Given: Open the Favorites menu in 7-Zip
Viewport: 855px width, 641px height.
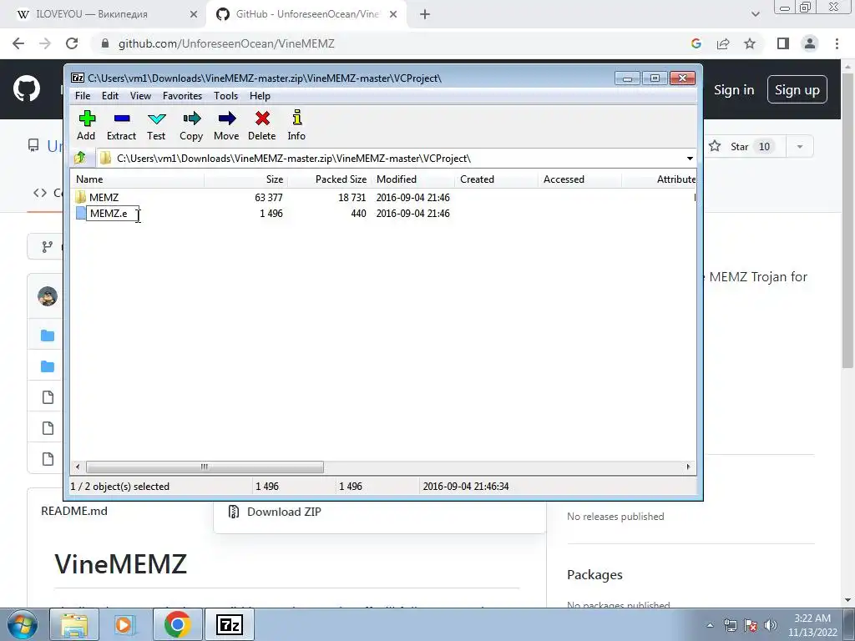Looking at the screenshot, I should 182,95.
